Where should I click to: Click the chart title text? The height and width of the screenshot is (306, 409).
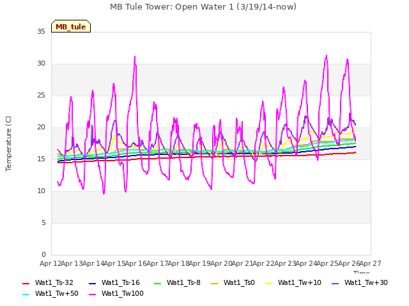(x=203, y=7)
